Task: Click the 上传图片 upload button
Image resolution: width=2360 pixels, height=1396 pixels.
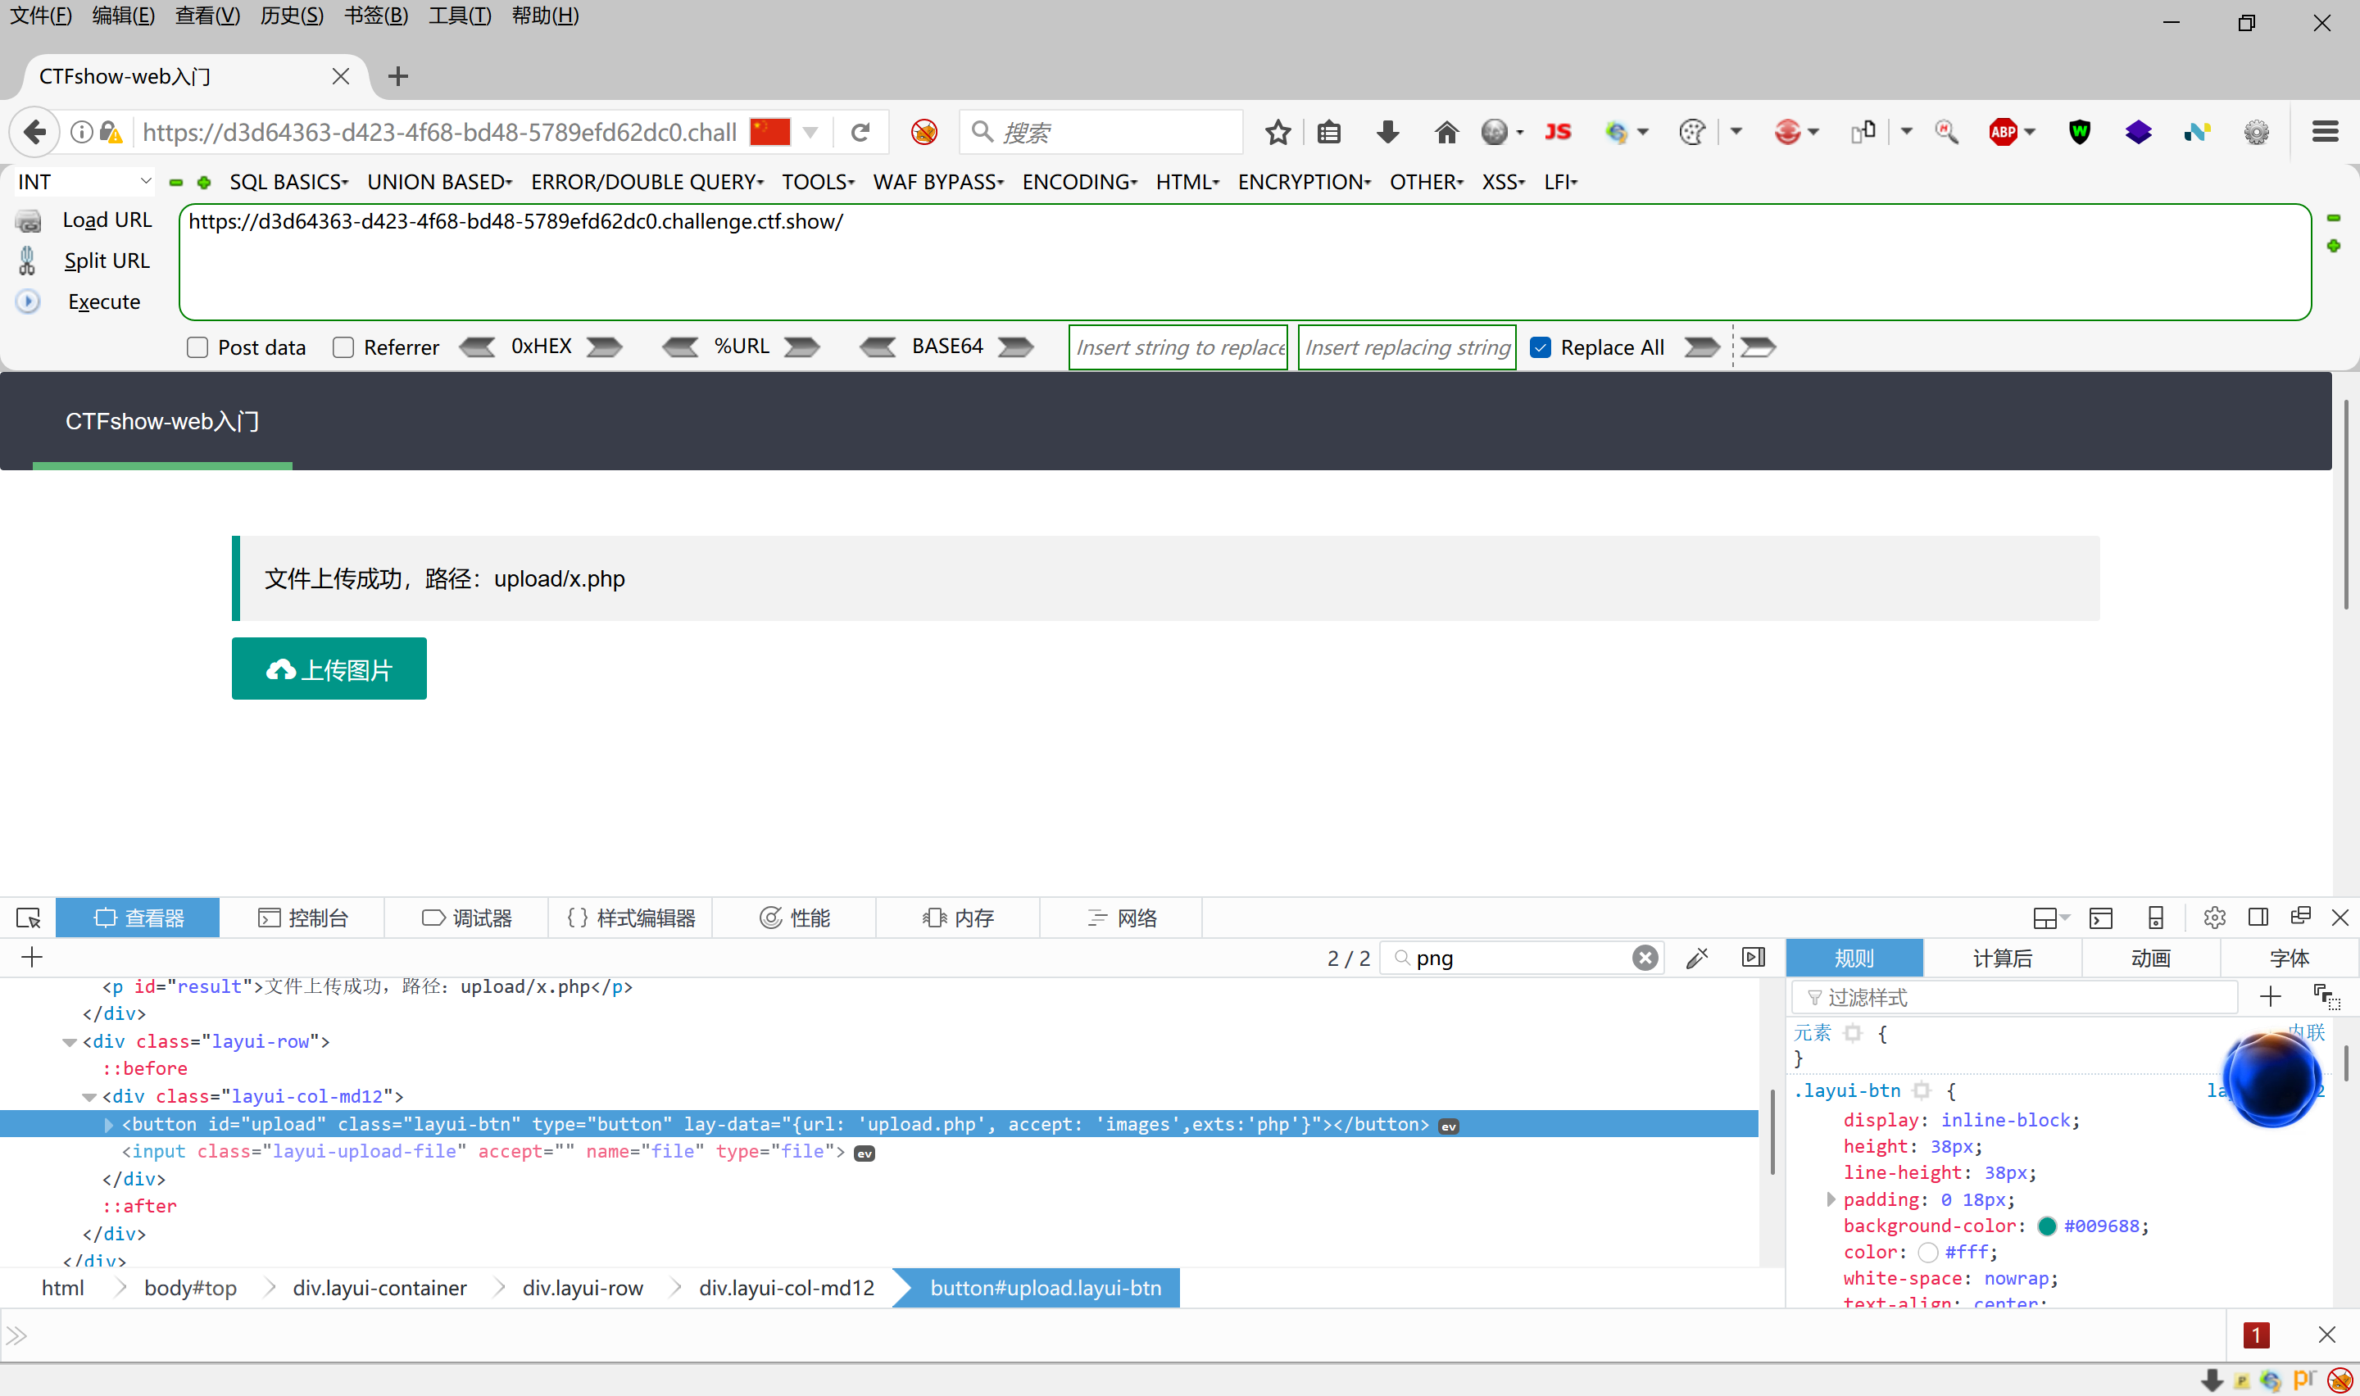Action: (329, 669)
